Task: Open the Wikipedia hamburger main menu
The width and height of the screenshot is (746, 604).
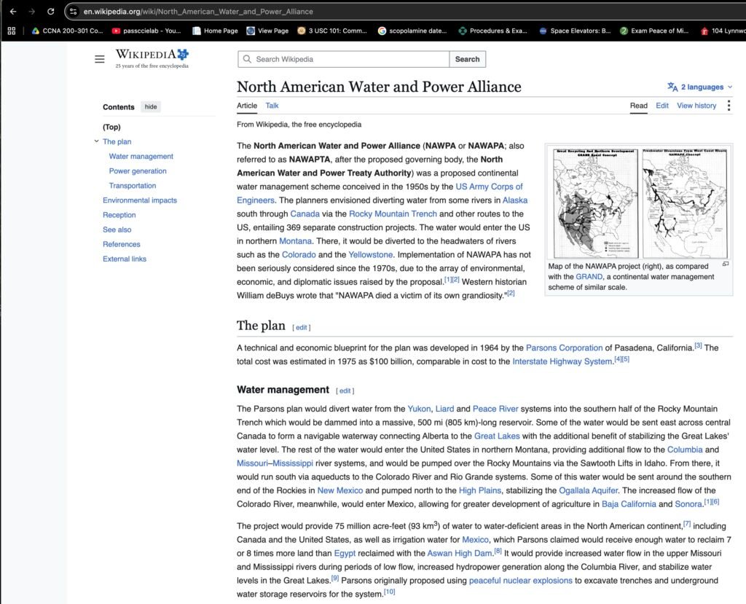Action: click(99, 59)
